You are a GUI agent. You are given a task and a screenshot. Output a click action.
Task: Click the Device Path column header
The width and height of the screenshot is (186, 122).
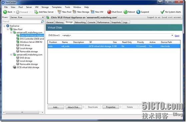[166, 42]
